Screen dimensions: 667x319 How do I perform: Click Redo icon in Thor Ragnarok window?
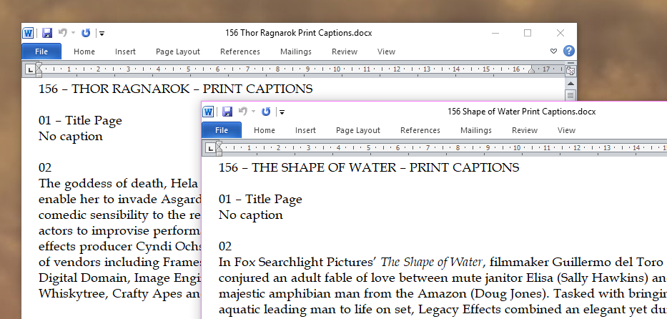pos(86,33)
